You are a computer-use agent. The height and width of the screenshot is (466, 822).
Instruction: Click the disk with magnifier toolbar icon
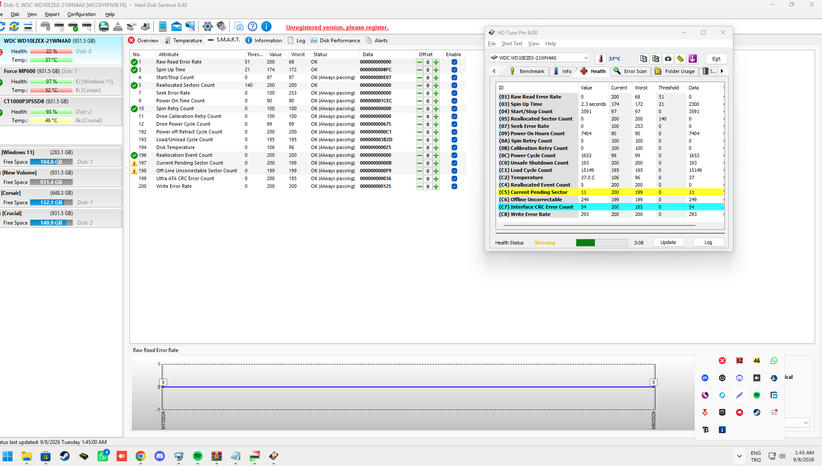pos(87,27)
